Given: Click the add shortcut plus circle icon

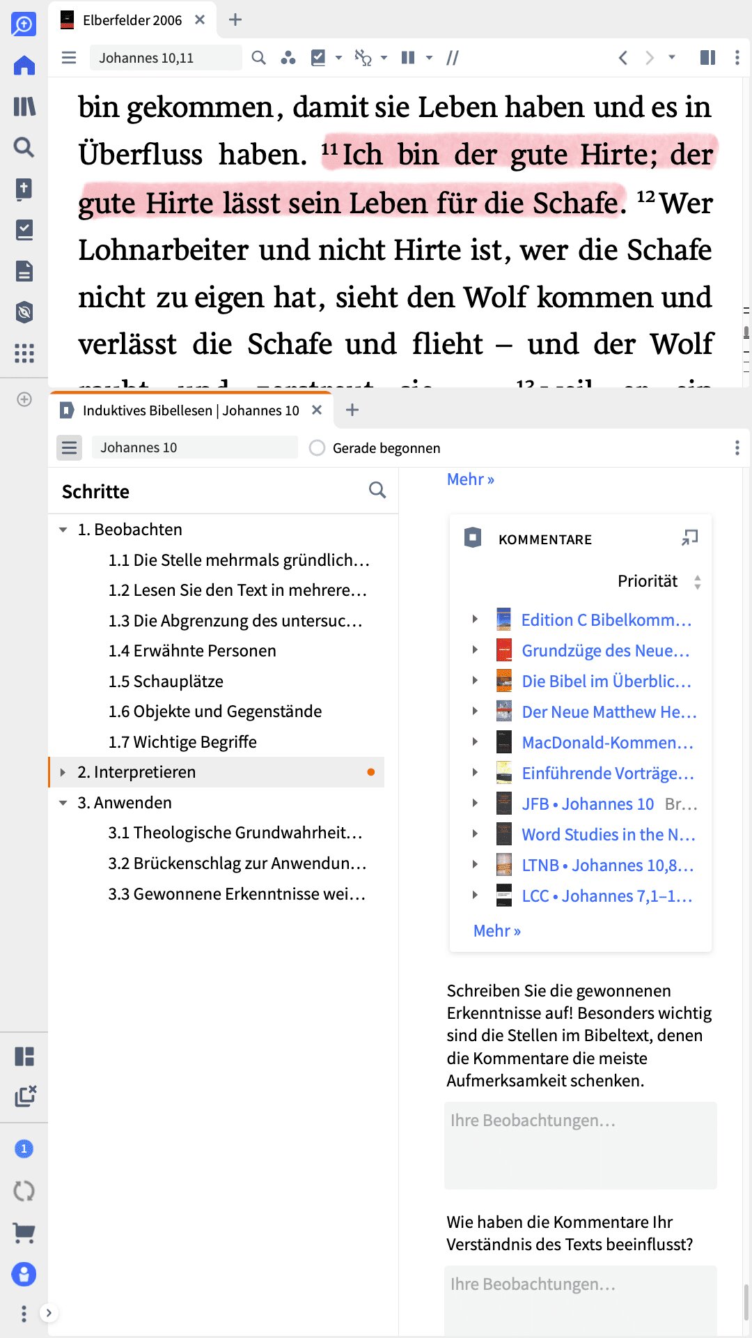Looking at the screenshot, I should 24,399.
